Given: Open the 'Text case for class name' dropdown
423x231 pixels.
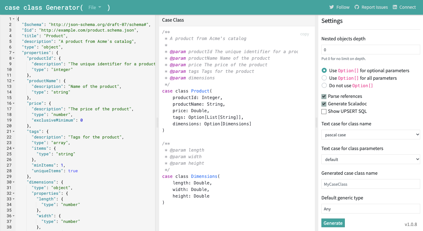Looking at the screenshot, I should [370, 134].
